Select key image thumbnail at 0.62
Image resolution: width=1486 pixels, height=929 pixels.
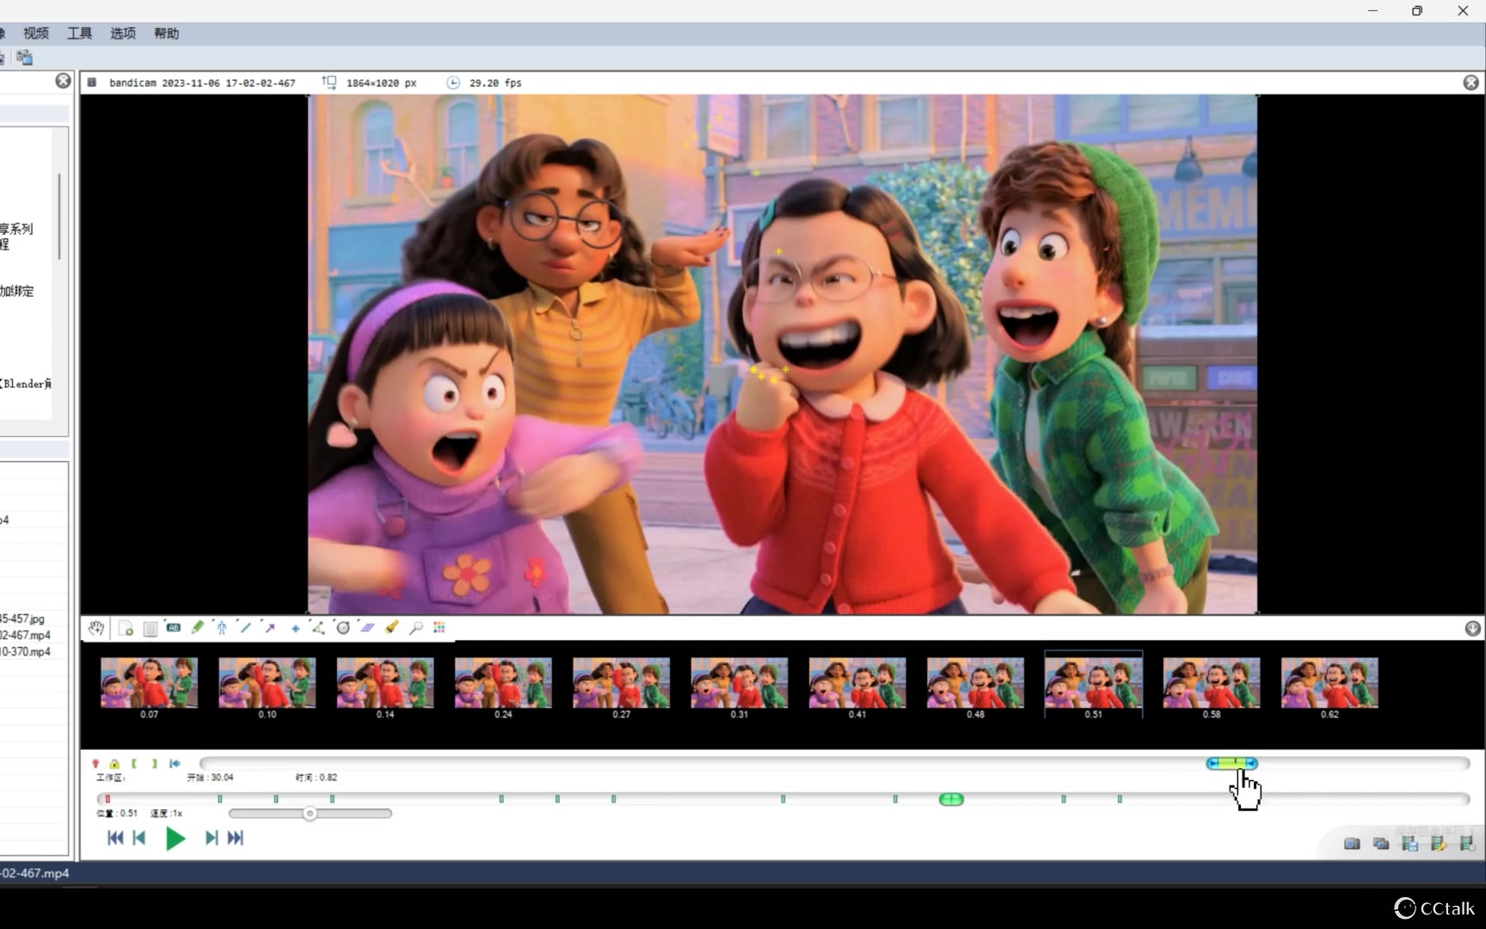coord(1329,685)
